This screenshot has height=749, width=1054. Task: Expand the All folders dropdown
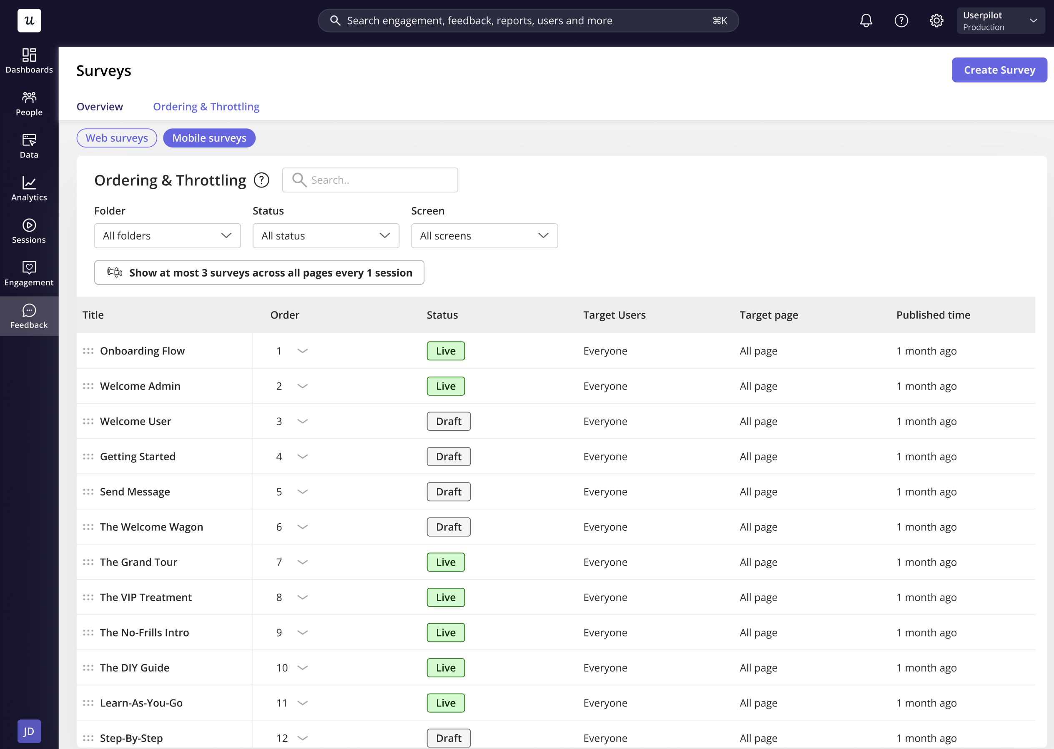167,236
